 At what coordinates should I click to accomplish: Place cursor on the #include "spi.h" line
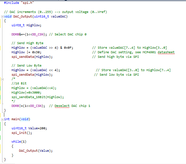[19, 3]
